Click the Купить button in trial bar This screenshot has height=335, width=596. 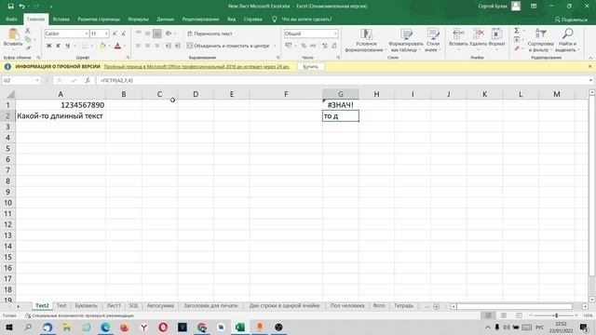coord(311,66)
